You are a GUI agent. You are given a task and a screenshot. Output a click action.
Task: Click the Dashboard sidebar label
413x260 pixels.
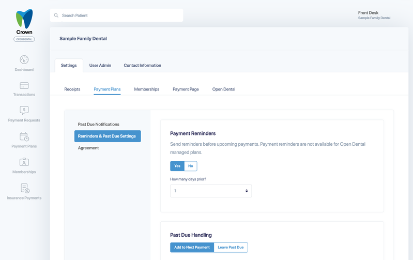[24, 70]
